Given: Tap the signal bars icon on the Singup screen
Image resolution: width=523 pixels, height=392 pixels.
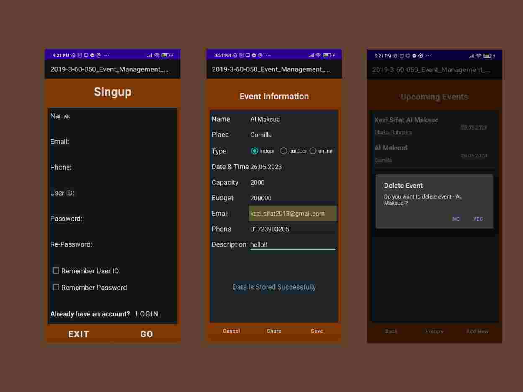Looking at the screenshot, I should click(150, 55).
